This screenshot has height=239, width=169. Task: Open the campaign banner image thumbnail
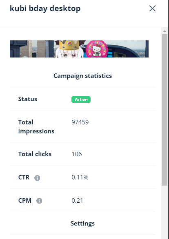pyautogui.click(x=79, y=49)
